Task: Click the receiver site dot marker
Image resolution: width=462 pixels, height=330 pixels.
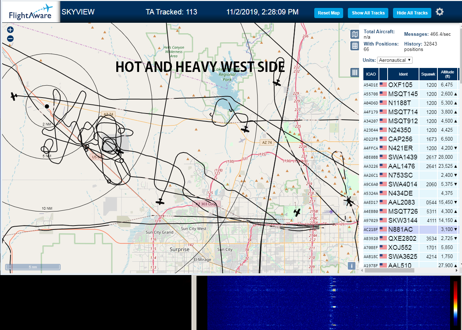Action: pyautogui.click(x=47, y=106)
